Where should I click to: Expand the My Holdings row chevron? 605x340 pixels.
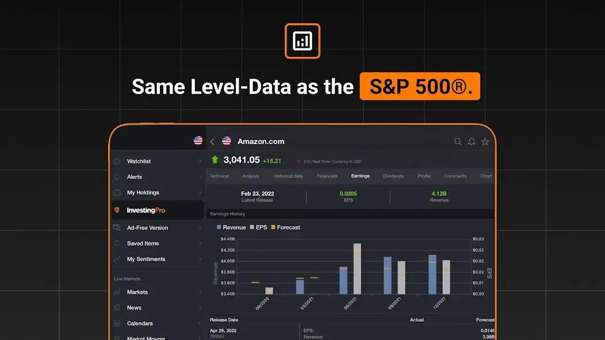coord(200,192)
